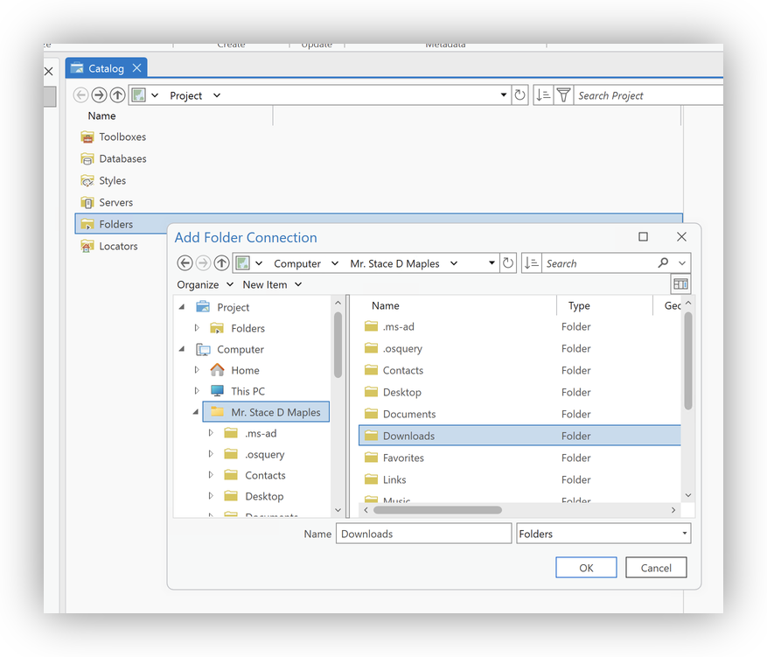Toggle the details panel view icon

pyautogui.click(x=680, y=284)
